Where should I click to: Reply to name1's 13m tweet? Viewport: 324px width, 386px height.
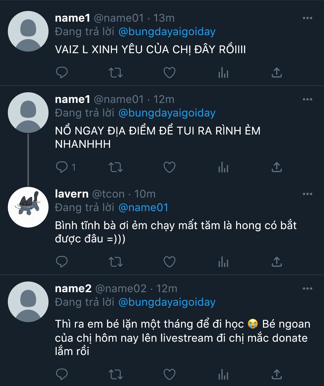62,73
